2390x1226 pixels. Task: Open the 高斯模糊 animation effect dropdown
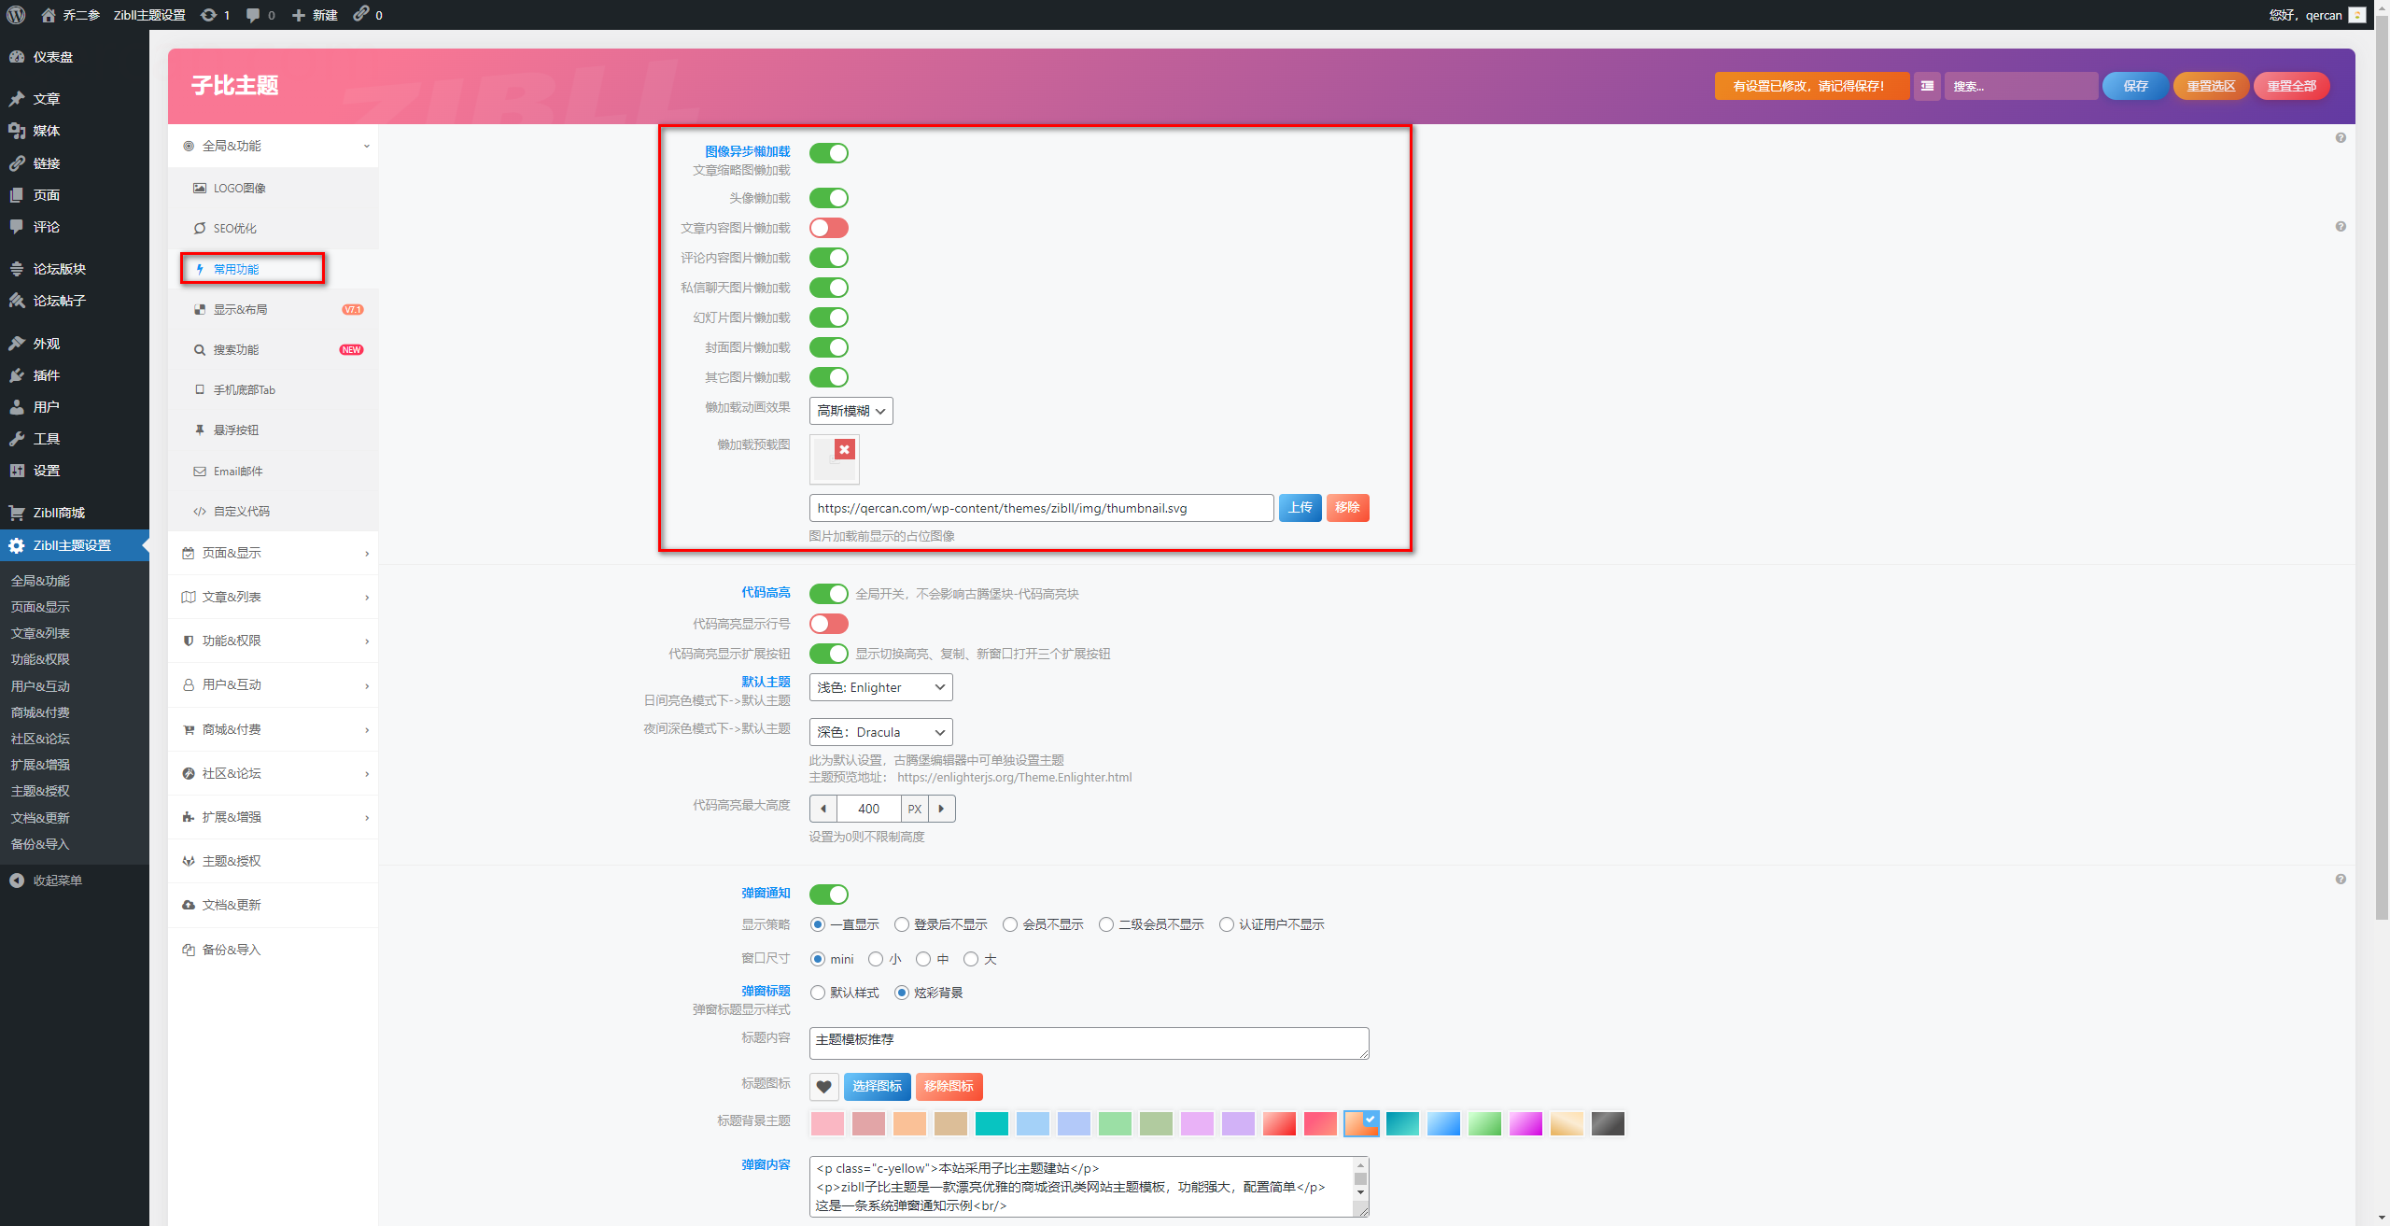click(851, 411)
